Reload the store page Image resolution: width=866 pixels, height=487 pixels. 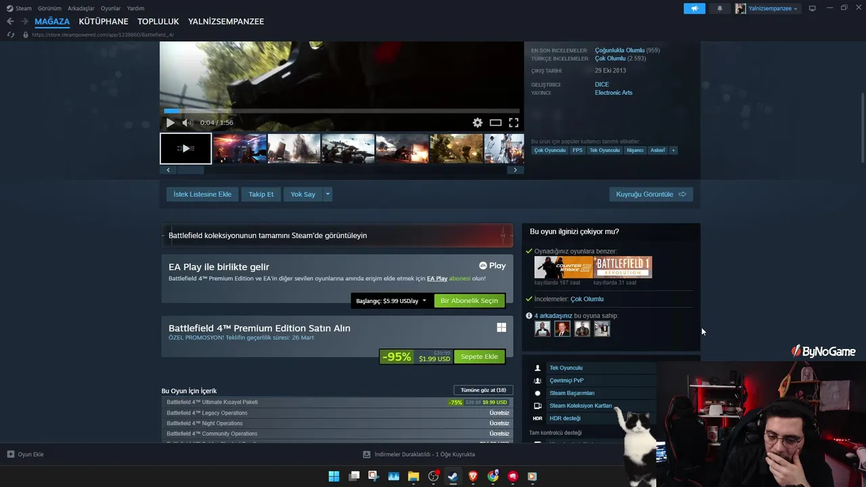10,34
